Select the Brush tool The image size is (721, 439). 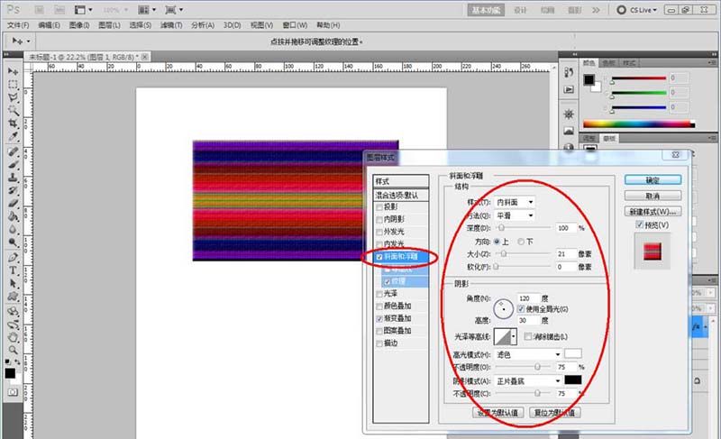point(13,165)
